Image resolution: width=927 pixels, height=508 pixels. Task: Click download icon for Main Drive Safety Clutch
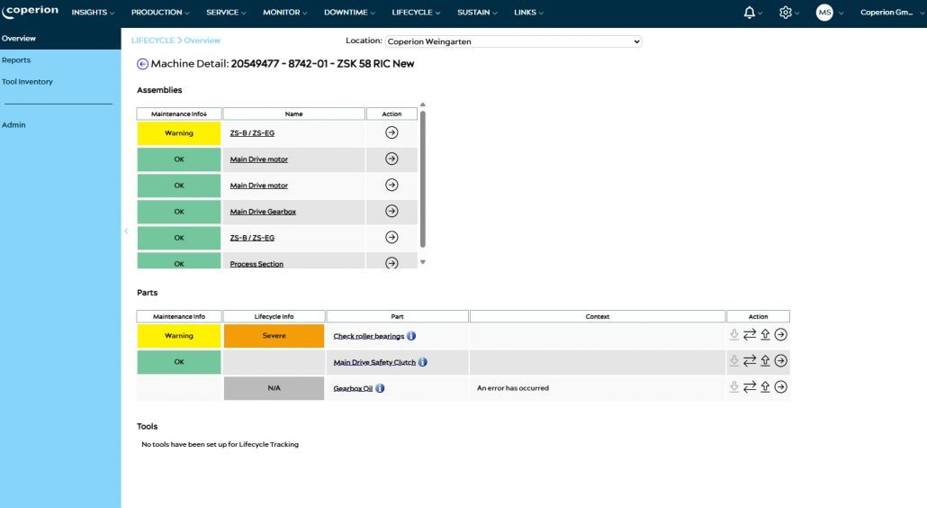733,361
